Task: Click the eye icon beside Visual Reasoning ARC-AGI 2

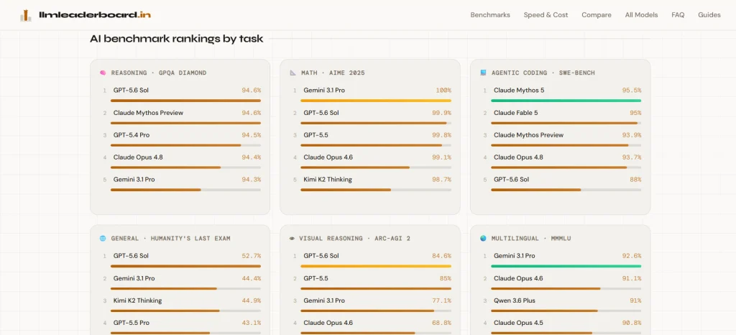Action: (x=293, y=239)
